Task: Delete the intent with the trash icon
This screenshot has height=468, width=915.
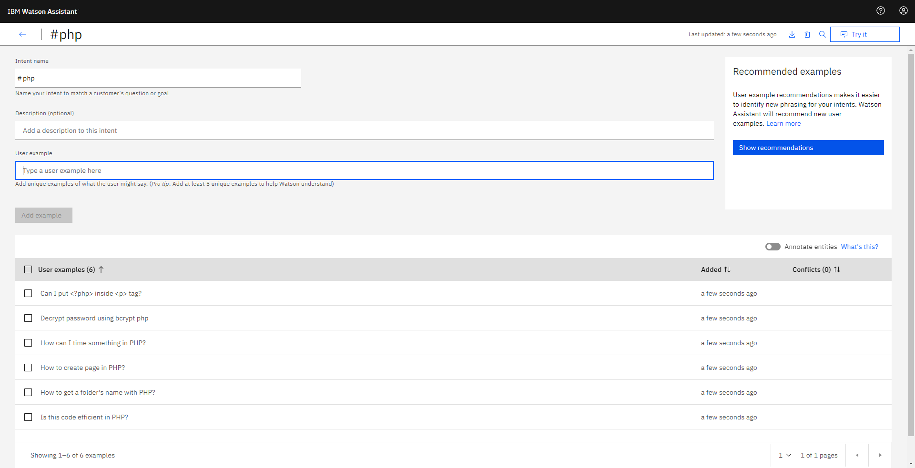Action: (x=807, y=34)
